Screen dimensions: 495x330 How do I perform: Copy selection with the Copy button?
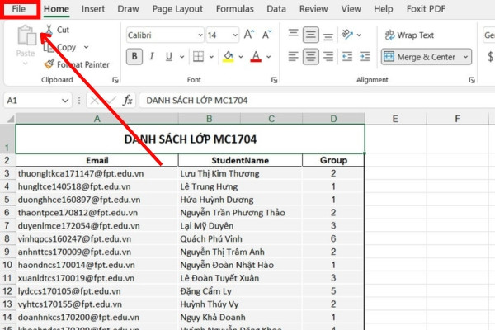[60, 47]
